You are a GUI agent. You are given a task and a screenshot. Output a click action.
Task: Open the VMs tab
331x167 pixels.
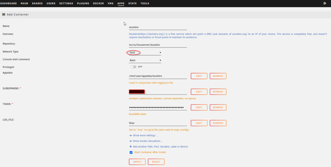click(111, 3)
